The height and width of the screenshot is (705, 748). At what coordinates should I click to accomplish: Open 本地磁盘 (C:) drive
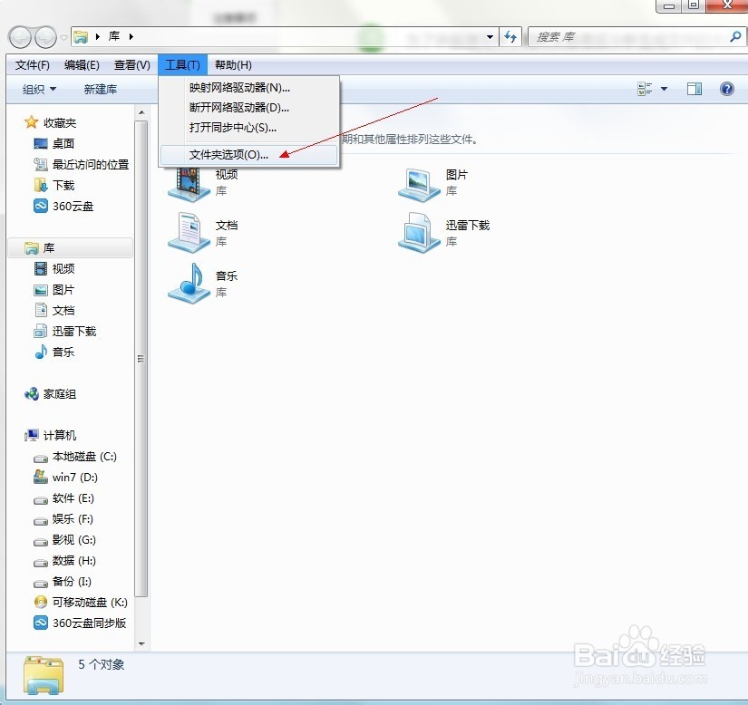click(x=75, y=457)
